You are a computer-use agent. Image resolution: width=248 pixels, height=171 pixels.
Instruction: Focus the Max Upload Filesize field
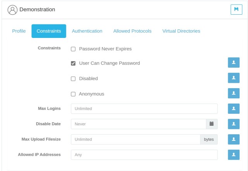(136, 139)
